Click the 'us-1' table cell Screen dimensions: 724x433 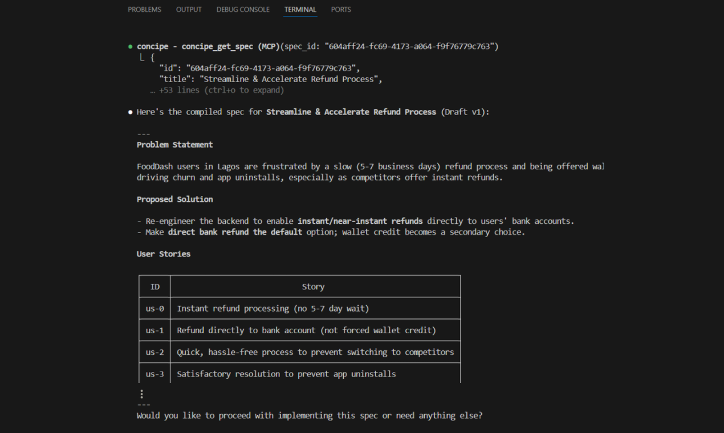tap(154, 330)
